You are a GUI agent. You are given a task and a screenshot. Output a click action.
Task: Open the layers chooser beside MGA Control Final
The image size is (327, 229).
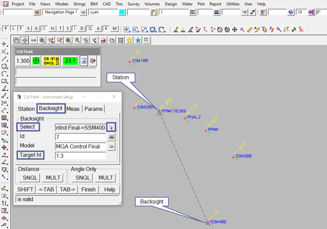[x=111, y=146]
